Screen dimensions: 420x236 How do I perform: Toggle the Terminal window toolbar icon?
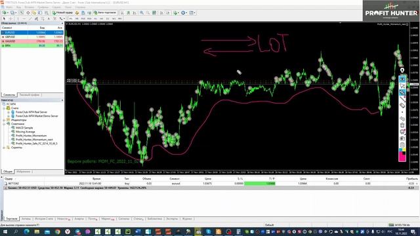[40, 12]
